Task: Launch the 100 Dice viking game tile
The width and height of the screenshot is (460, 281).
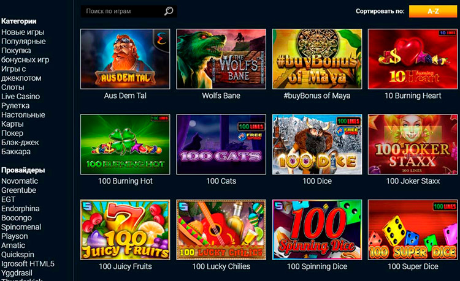Action: (317, 144)
